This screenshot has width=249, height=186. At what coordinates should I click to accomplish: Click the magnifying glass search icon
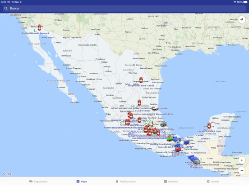pos(6,9)
